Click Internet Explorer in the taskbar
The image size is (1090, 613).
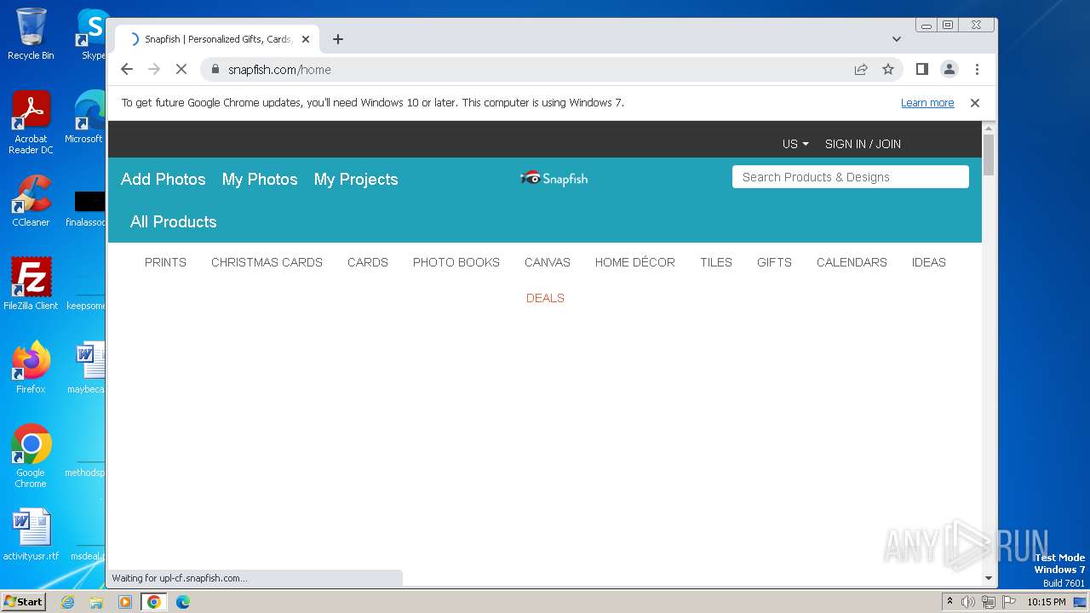tap(67, 602)
